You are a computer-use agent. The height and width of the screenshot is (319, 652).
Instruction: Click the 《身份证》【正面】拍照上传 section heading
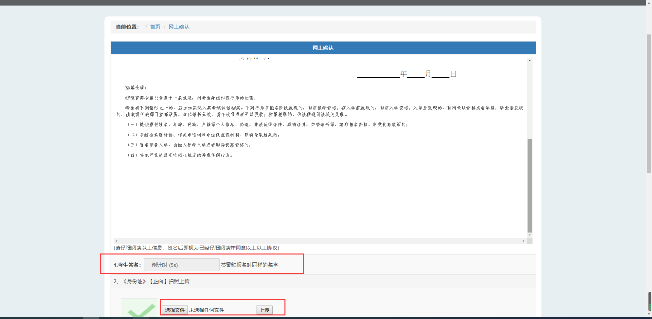(x=151, y=282)
